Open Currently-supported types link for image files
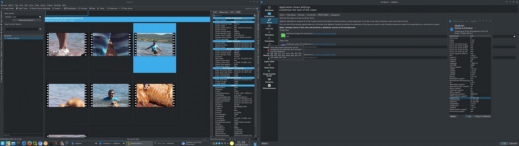Viewport: 519px width, 146px height. coord(324,33)
